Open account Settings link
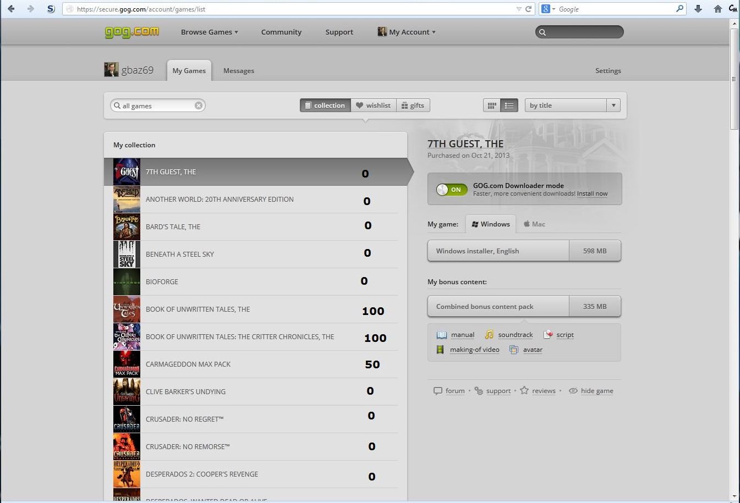Image resolution: width=740 pixels, height=503 pixels. click(608, 70)
